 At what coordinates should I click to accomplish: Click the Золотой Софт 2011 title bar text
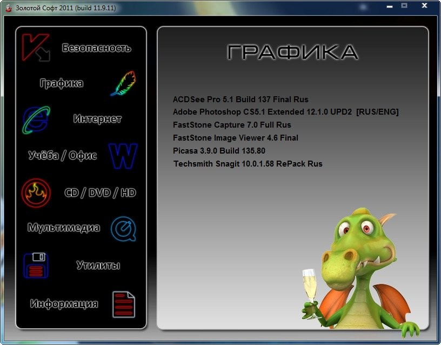pos(65,8)
